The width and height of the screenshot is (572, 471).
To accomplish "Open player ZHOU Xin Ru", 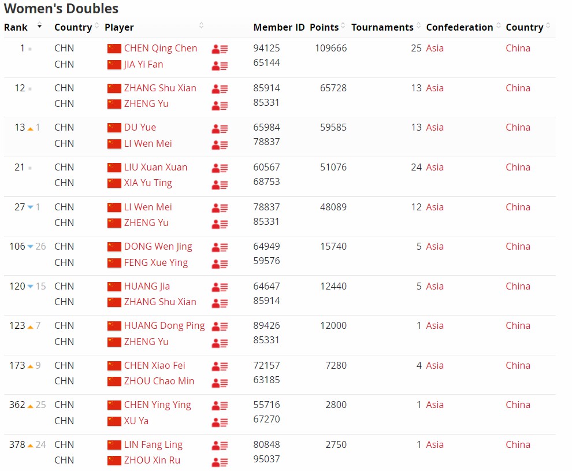I will click(152, 461).
